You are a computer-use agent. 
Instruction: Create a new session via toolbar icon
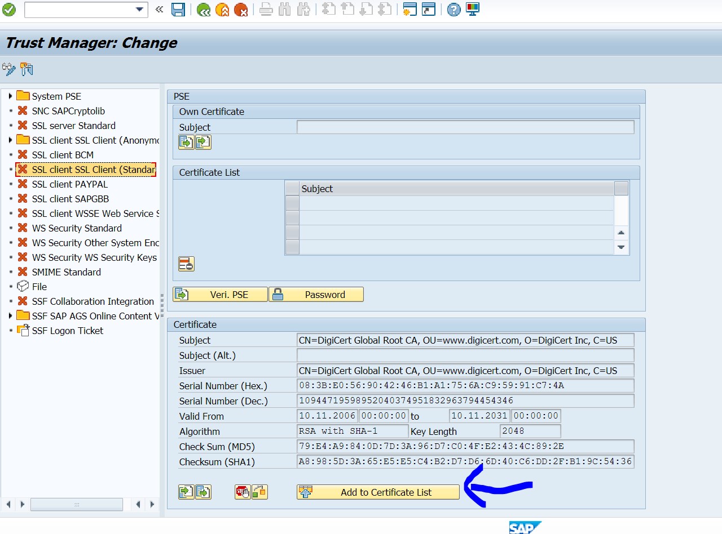tap(410, 10)
